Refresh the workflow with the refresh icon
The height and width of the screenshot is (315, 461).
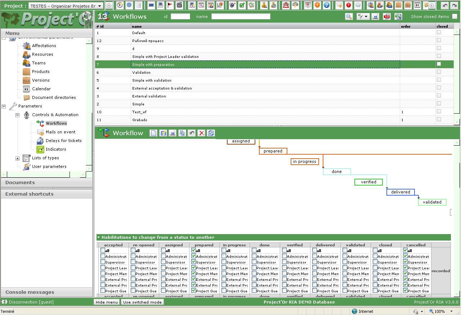pos(211,133)
